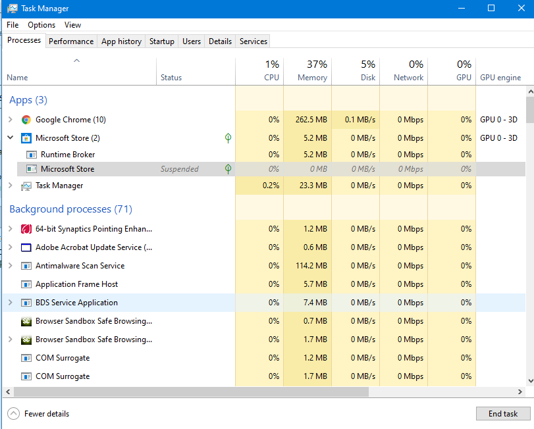Click the horizontal scrollbar right arrow
The height and width of the screenshot is (429, 534).
click(x=520, y=392)
